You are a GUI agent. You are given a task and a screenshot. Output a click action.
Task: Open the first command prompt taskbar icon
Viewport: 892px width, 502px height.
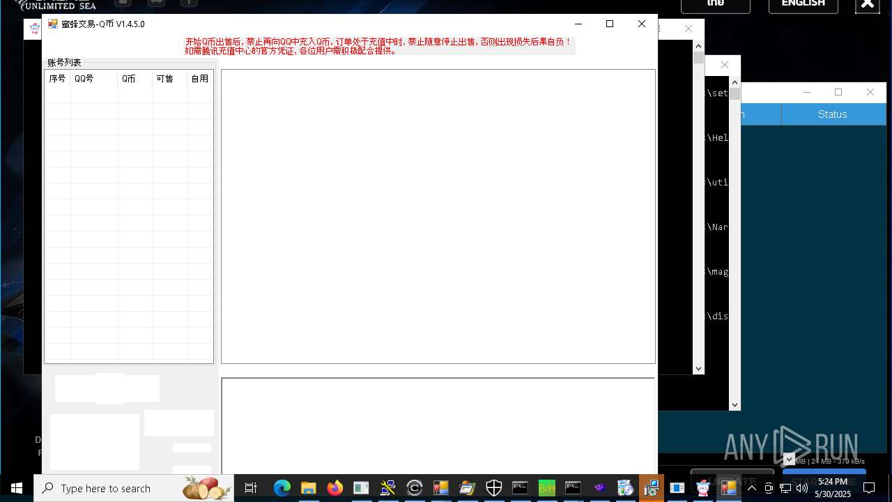pos(520,488)
